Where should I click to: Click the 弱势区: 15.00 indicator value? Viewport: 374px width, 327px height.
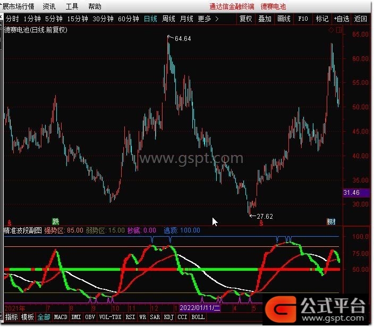[105, 230]
